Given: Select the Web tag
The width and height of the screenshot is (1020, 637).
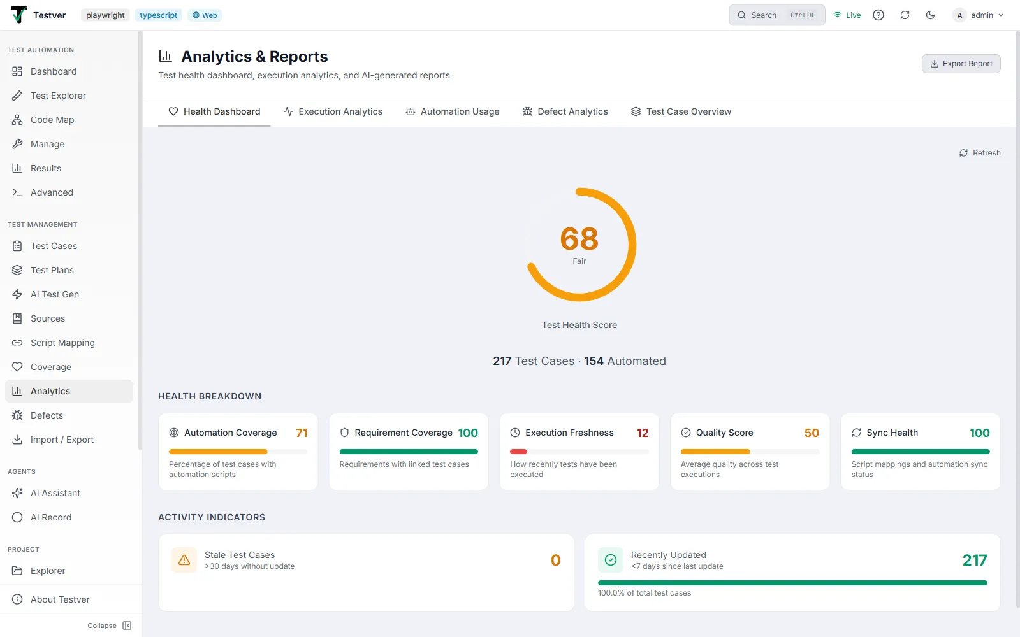Looking at the screenshot, I should tap(205, 15).
